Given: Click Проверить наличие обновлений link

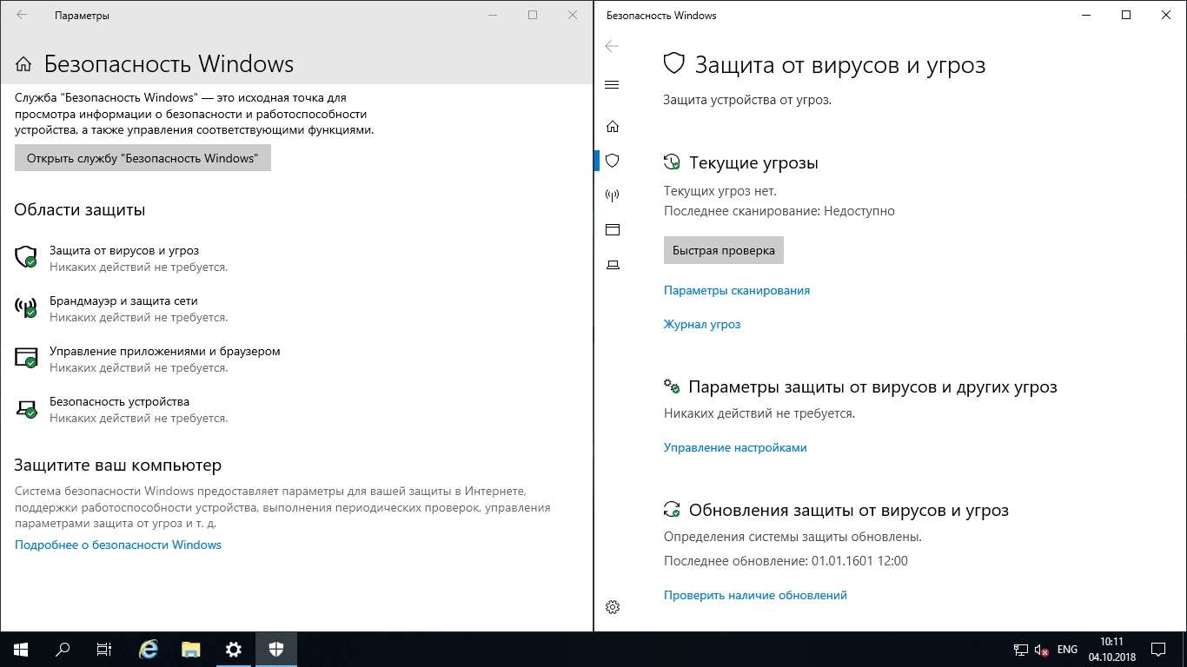Looking at the screenshot, I should click(755, 595).
